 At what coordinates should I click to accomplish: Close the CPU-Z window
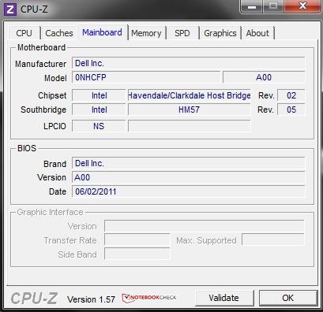[302, 6]
